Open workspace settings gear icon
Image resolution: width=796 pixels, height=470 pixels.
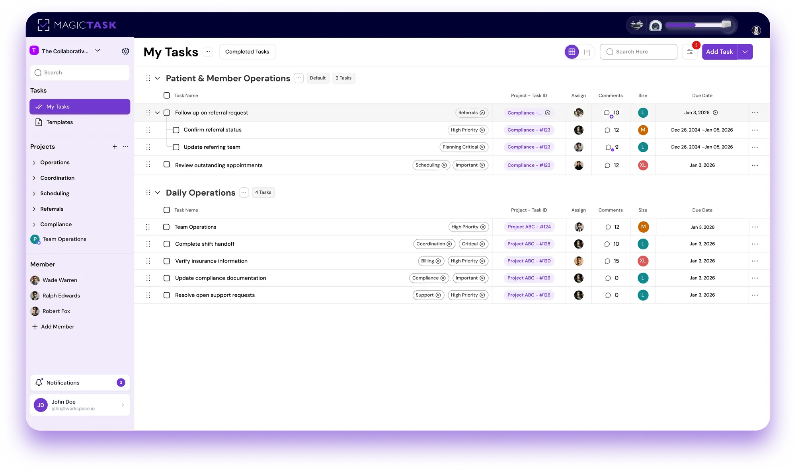pos(125,51)
